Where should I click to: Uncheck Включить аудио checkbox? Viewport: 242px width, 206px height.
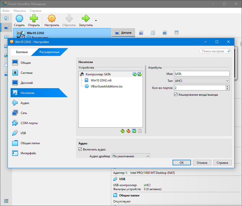[x=80, y=149]
